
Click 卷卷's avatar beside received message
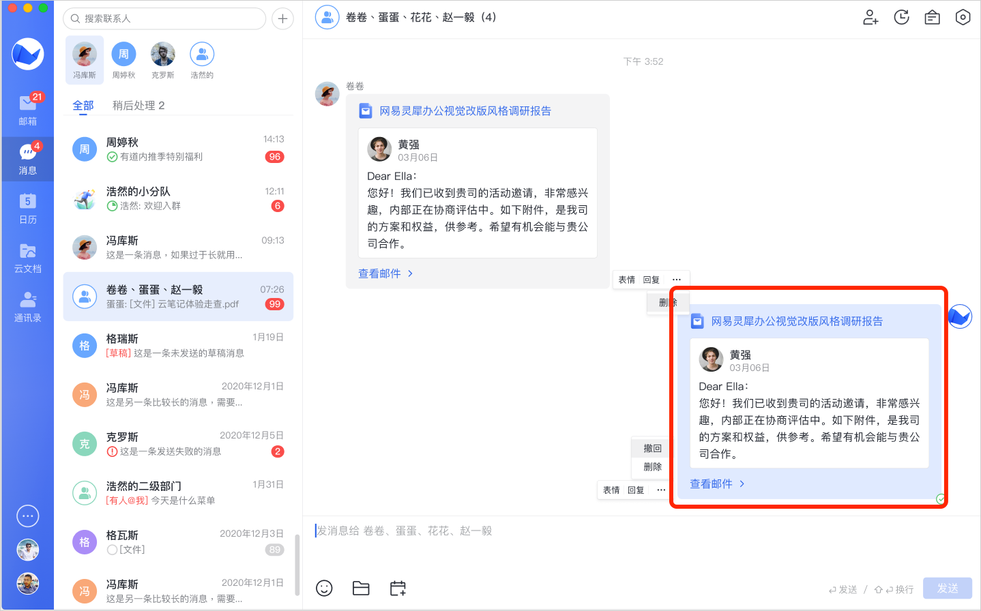coord(327,94)
